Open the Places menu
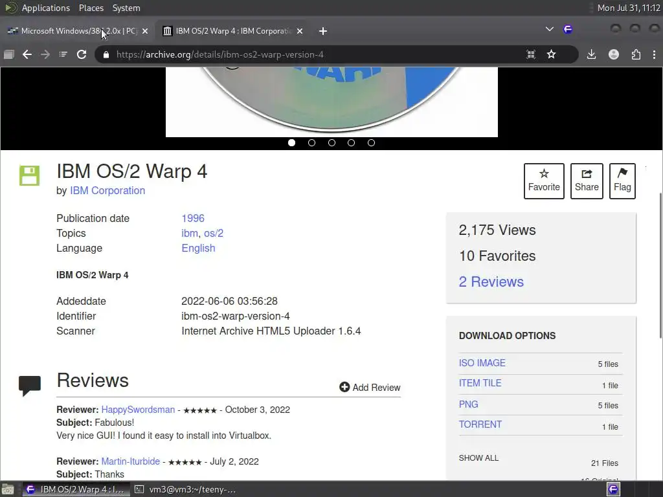 click(91, 8)
